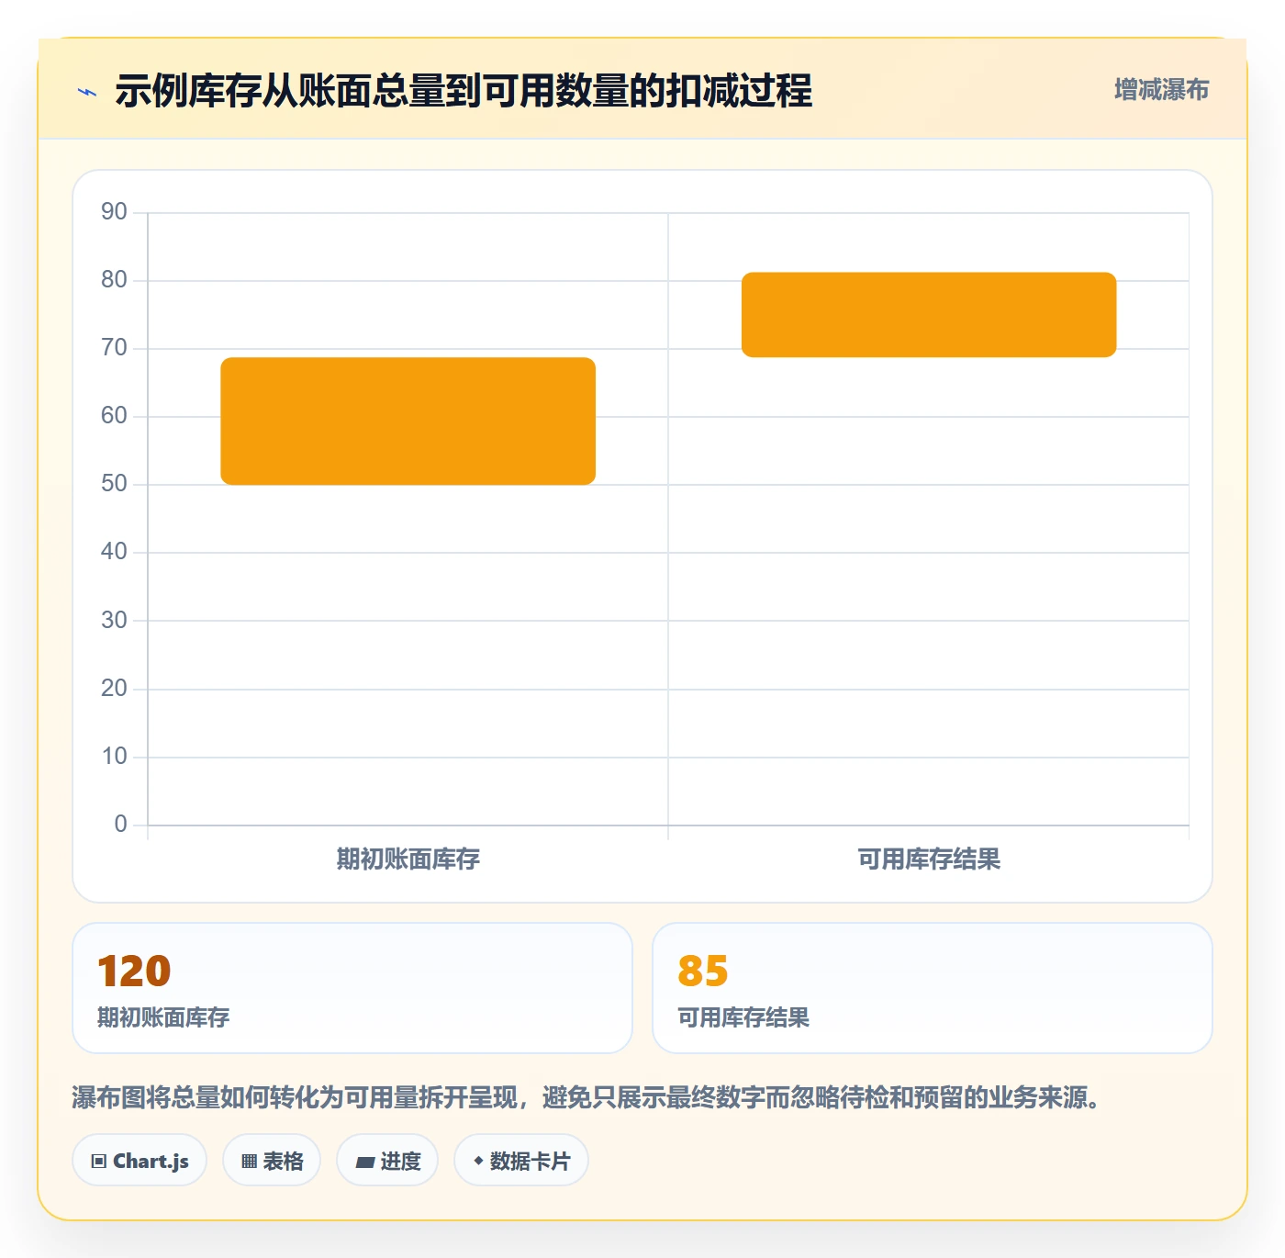Click the description text beginning 瀑布图将总量
Viewport: 1285px width, 1258px height.
click(588, 1097)
